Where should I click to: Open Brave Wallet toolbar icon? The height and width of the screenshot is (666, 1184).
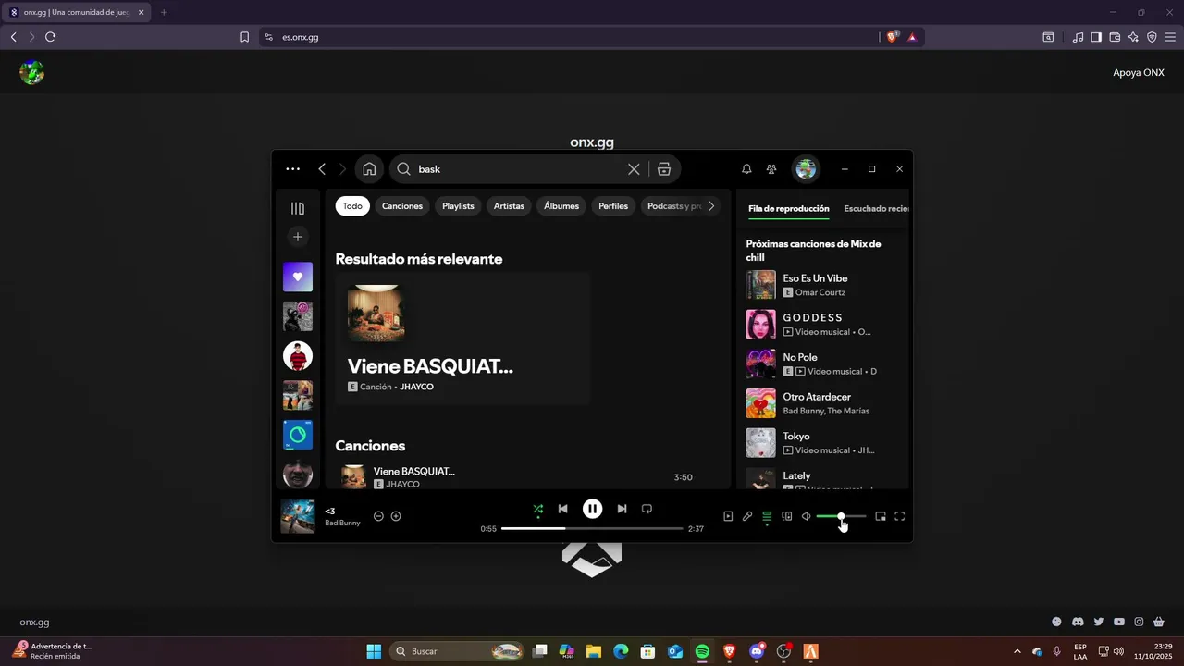(1115, 37)
